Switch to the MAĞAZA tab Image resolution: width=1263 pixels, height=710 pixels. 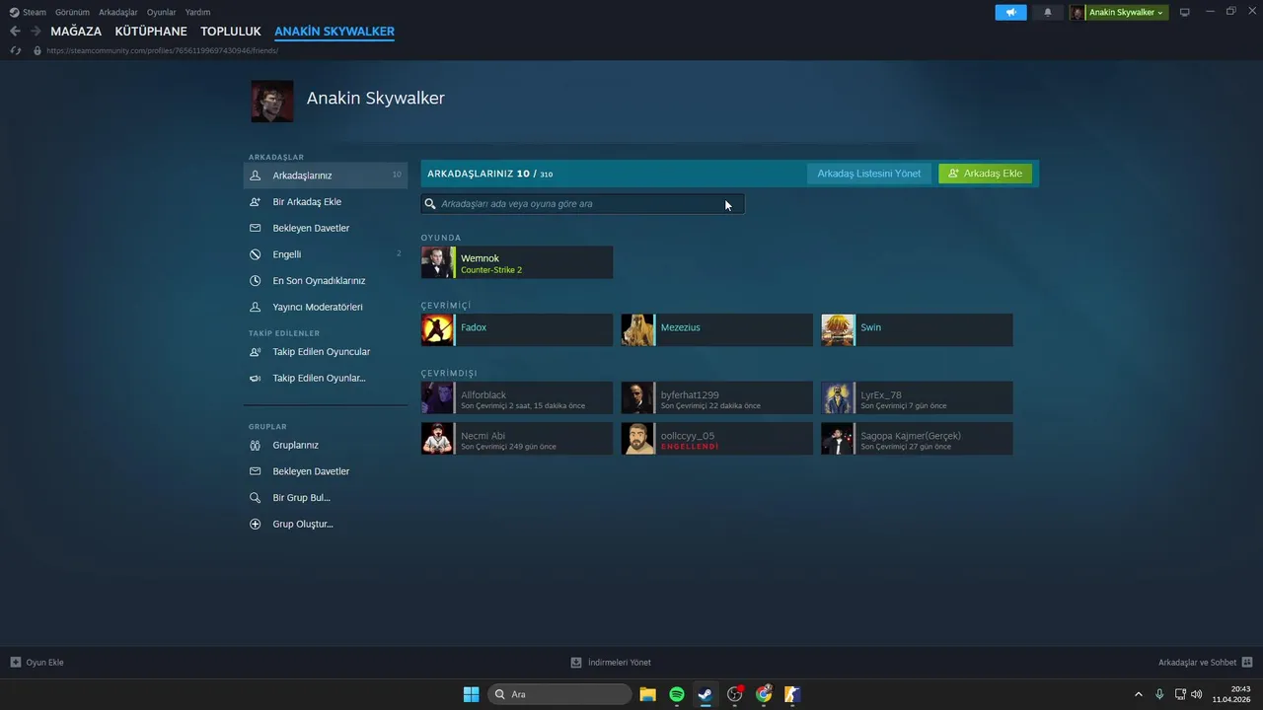76,32
